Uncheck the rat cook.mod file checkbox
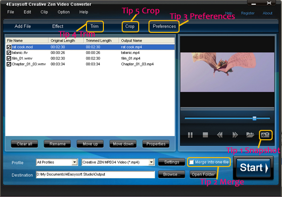Image resolution: width=282 pixels, height=197 pixels. click(8, 47)
